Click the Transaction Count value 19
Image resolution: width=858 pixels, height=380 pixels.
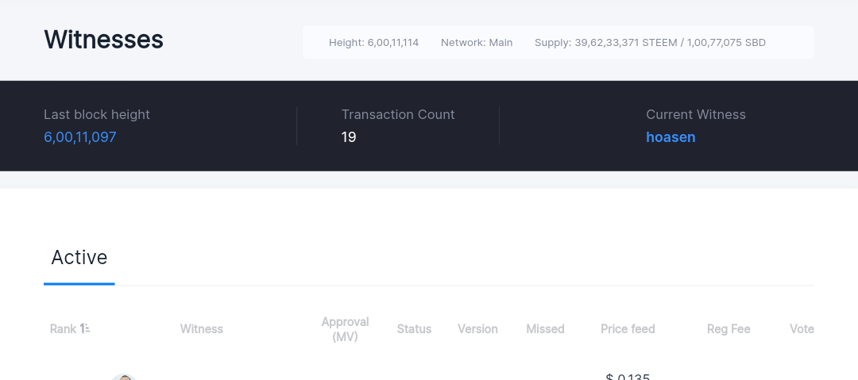pyautogui.click(x=349, y=137)
